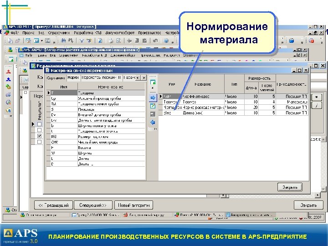This screenshot has width=328, height=246.
Task: Select the Внешний диаметр трубы row
Action: click(96, 115)
